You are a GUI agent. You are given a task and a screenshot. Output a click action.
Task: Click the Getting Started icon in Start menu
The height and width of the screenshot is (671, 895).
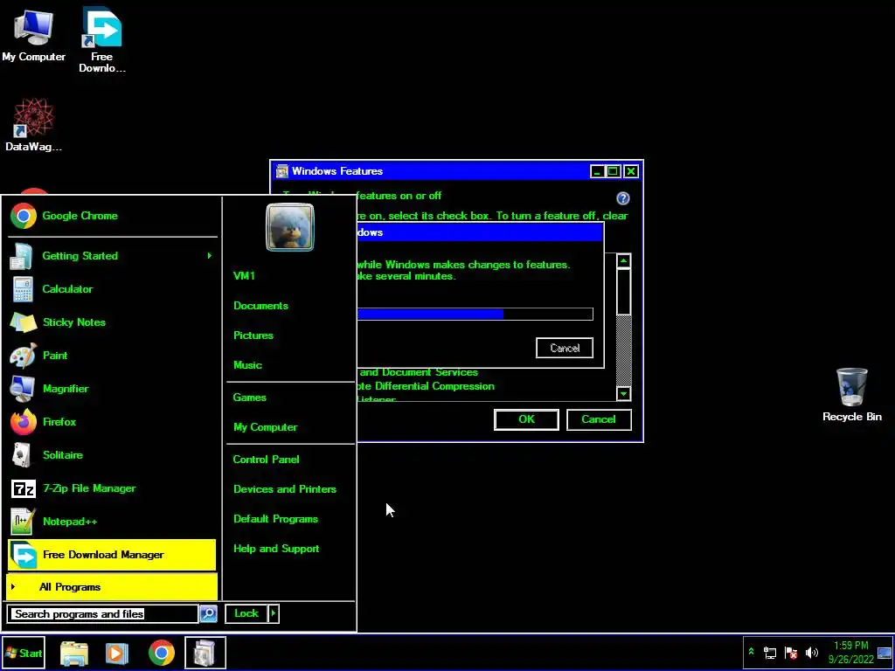tap(22, 256)
